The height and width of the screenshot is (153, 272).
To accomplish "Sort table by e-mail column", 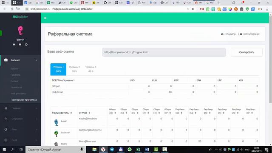I will tap(85, 113).
